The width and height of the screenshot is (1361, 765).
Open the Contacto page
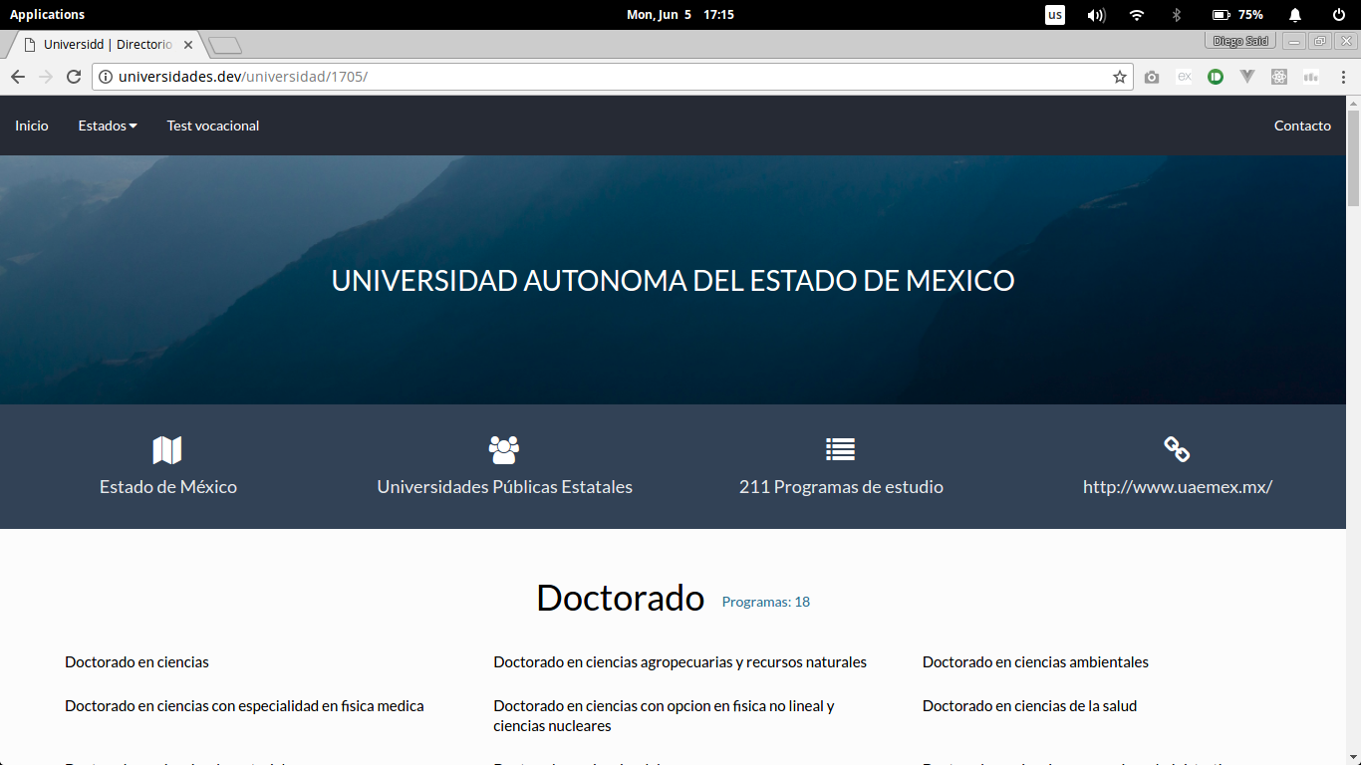1302,126
